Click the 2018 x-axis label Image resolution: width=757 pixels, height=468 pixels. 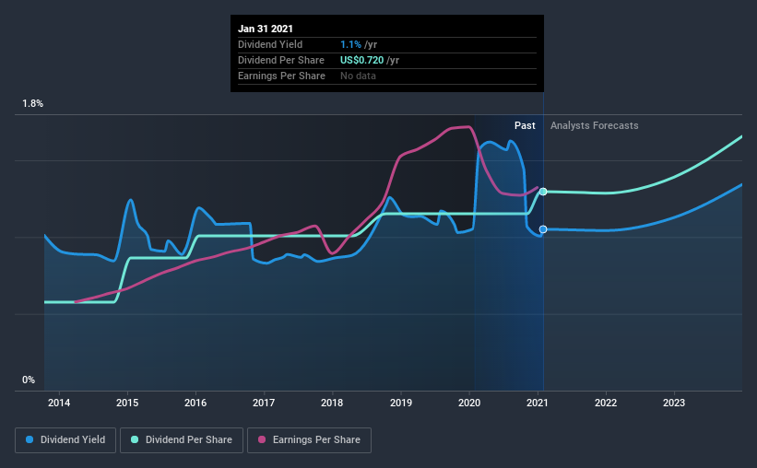332,403
